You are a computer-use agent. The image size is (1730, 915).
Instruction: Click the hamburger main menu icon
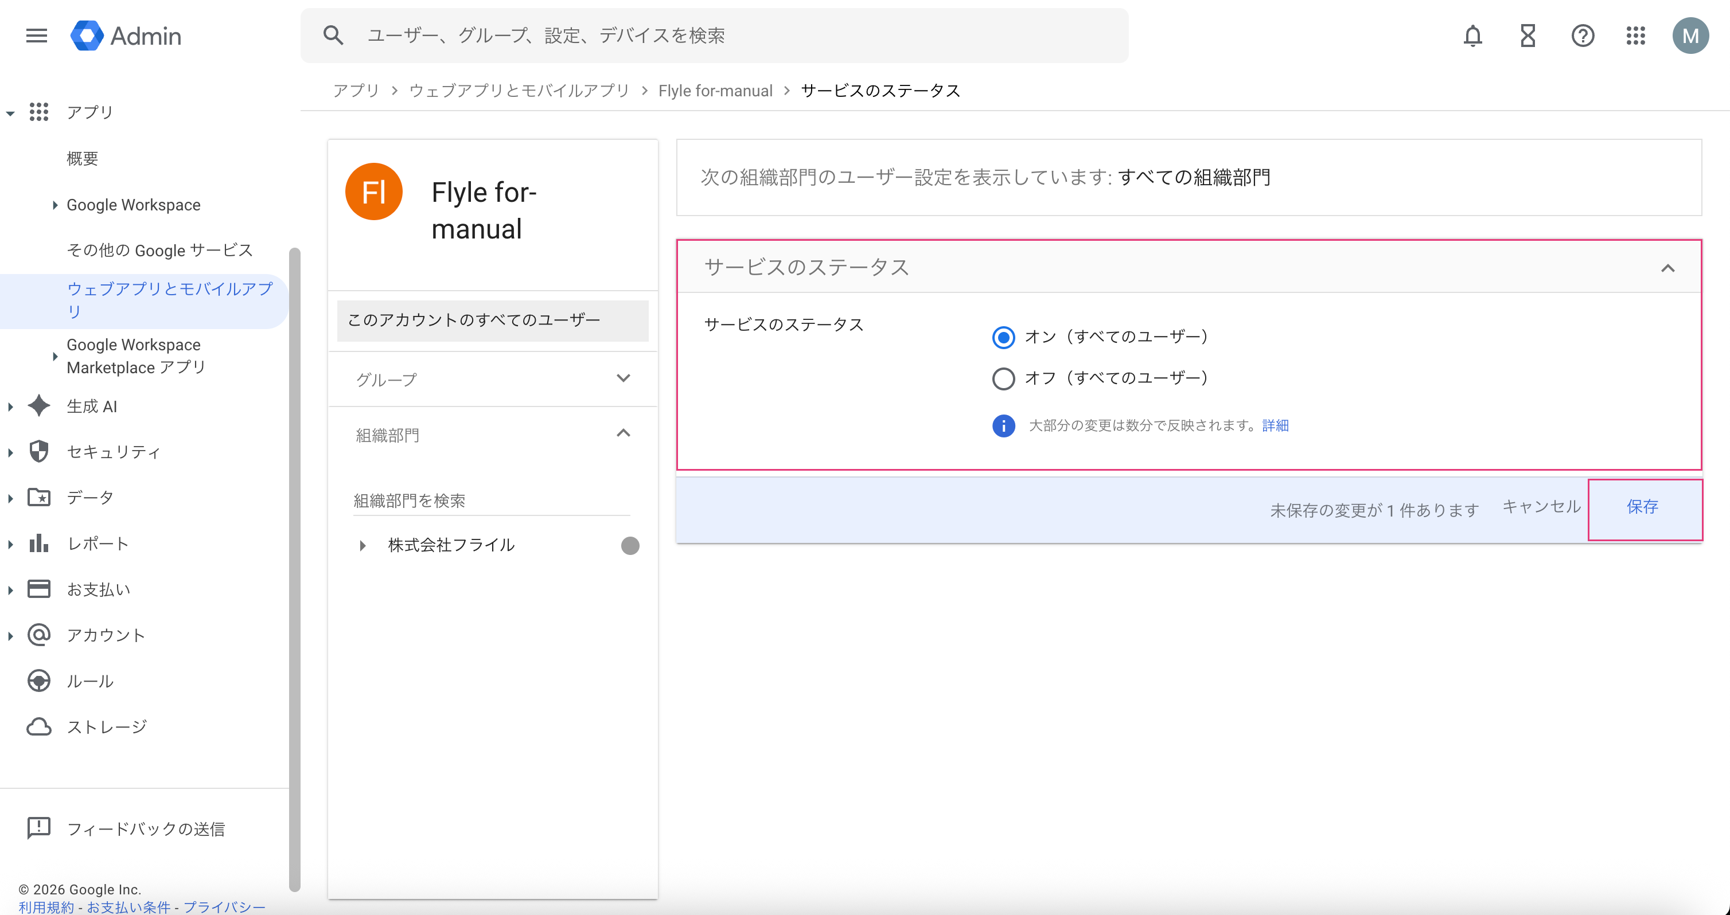[x=36, y=36]
